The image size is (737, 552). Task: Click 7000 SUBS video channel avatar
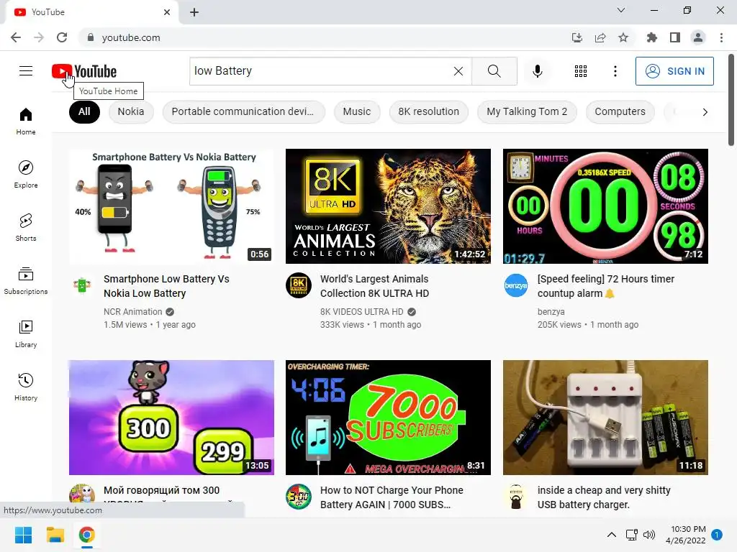pyautogui.click(x=299, y=496)
